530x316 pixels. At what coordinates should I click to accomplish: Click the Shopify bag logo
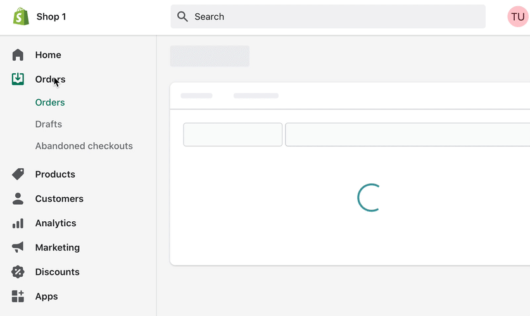pos(21,16)
